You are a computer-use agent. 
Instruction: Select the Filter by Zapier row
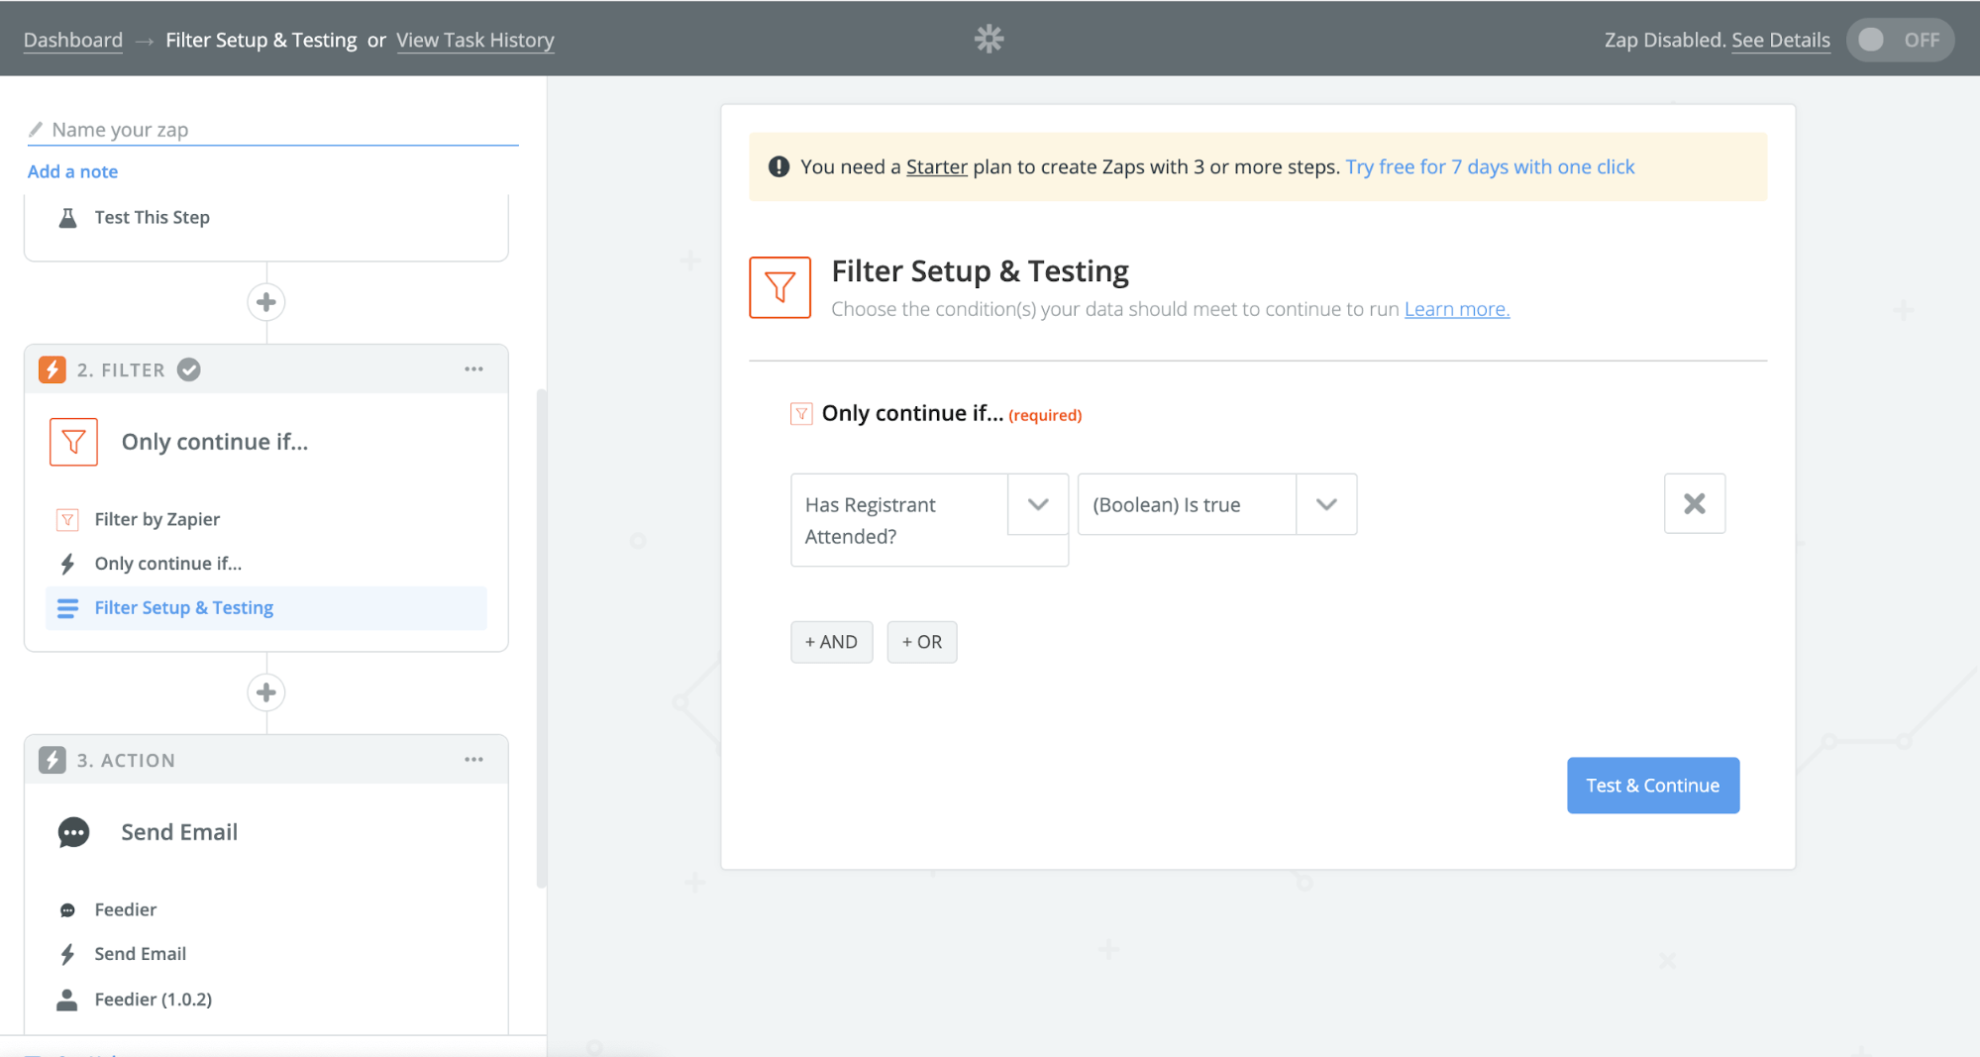click(265, 519)
